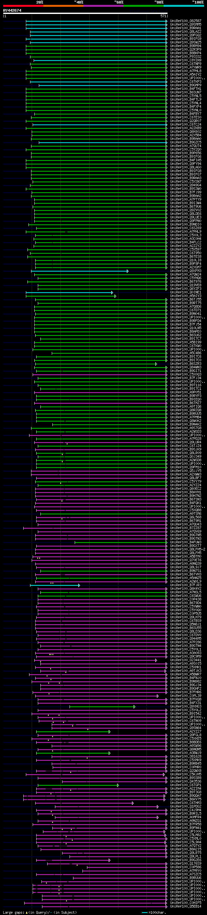Select row UniRef100_B9SJK9
The height and width of the screenshot is (915, 207).
pos(186,449)
